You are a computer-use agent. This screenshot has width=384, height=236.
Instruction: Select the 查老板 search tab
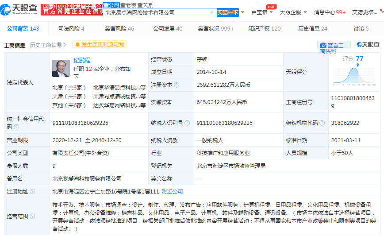pos(128,5)
